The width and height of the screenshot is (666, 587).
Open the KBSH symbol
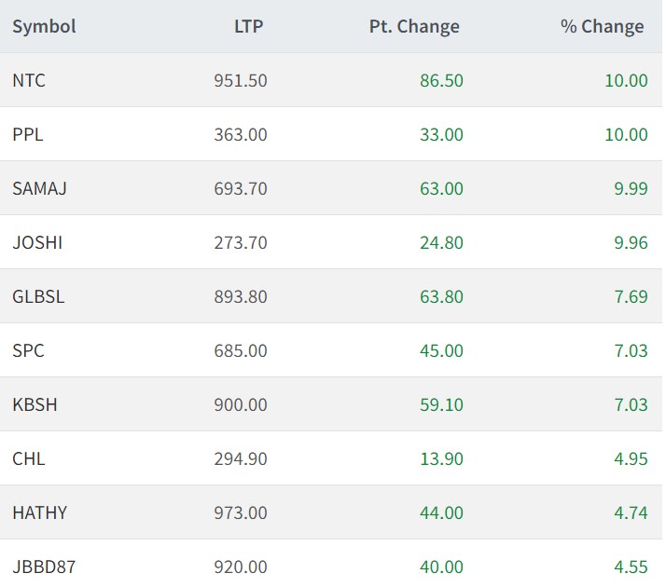click(x=35, y=405)
